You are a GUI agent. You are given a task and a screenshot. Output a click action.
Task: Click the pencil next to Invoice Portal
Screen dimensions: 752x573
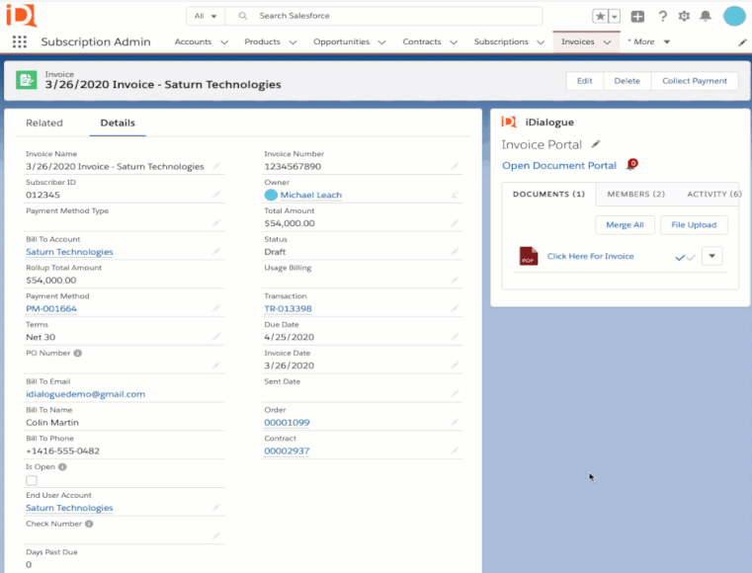click(x=595, y=144)
